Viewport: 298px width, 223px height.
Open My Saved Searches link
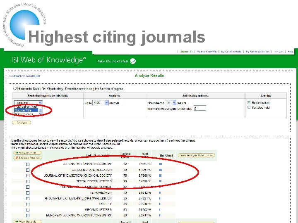pyautogui.click(x=258, y=52)
